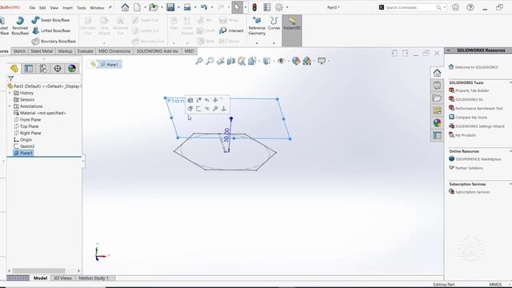Click the feature tree filter funnel icon
512x288 pixels.
[10, 78]
